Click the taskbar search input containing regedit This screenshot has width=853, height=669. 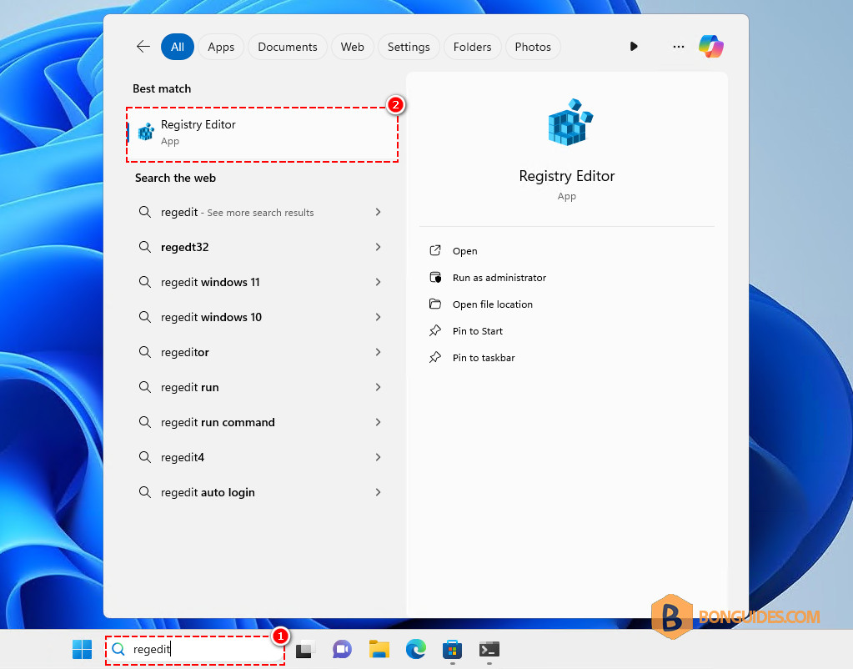pyautogui.click(x=195, y=649)
